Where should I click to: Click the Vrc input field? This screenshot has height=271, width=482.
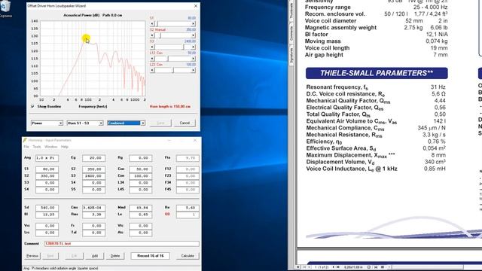47,226
